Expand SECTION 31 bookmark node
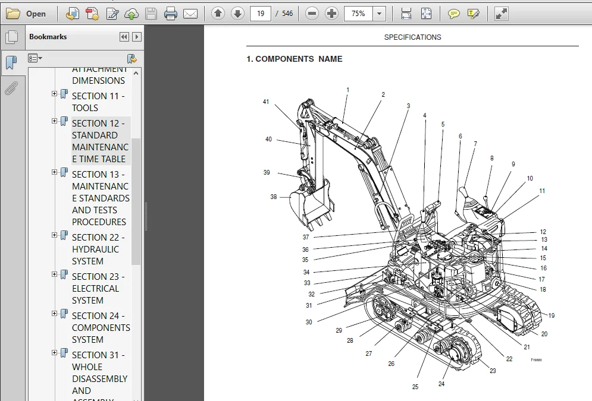Screen dimensions: 592x401 54,353
